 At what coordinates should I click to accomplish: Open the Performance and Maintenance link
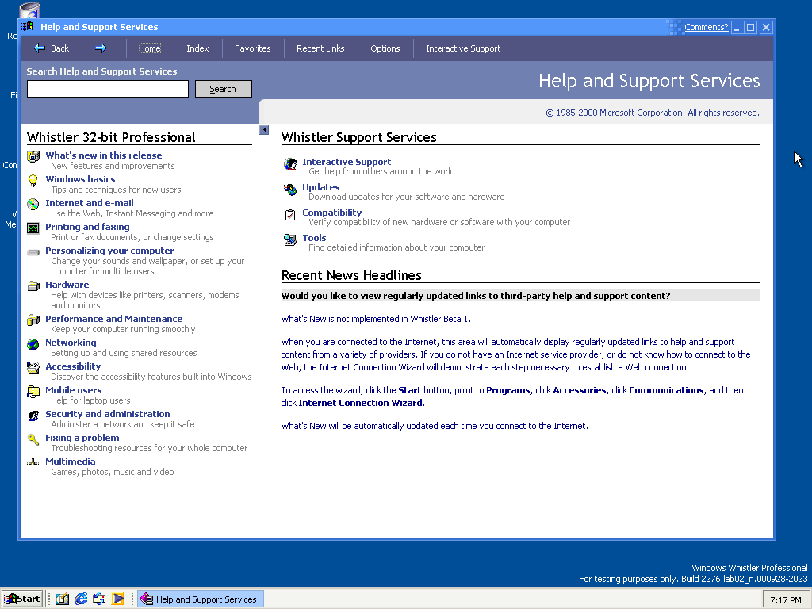113,319
